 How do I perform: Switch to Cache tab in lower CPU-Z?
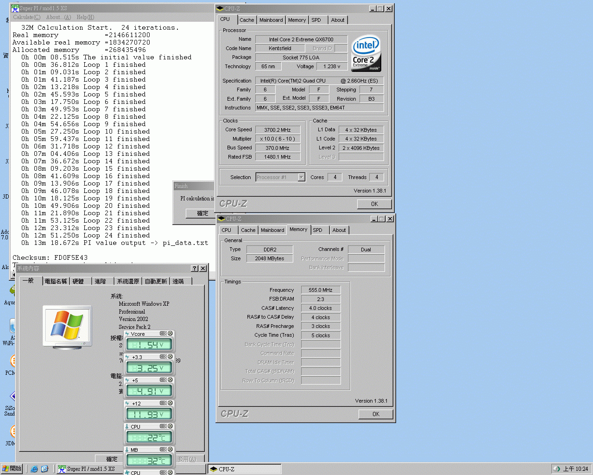pyautogui.click(x=248, y=230)
